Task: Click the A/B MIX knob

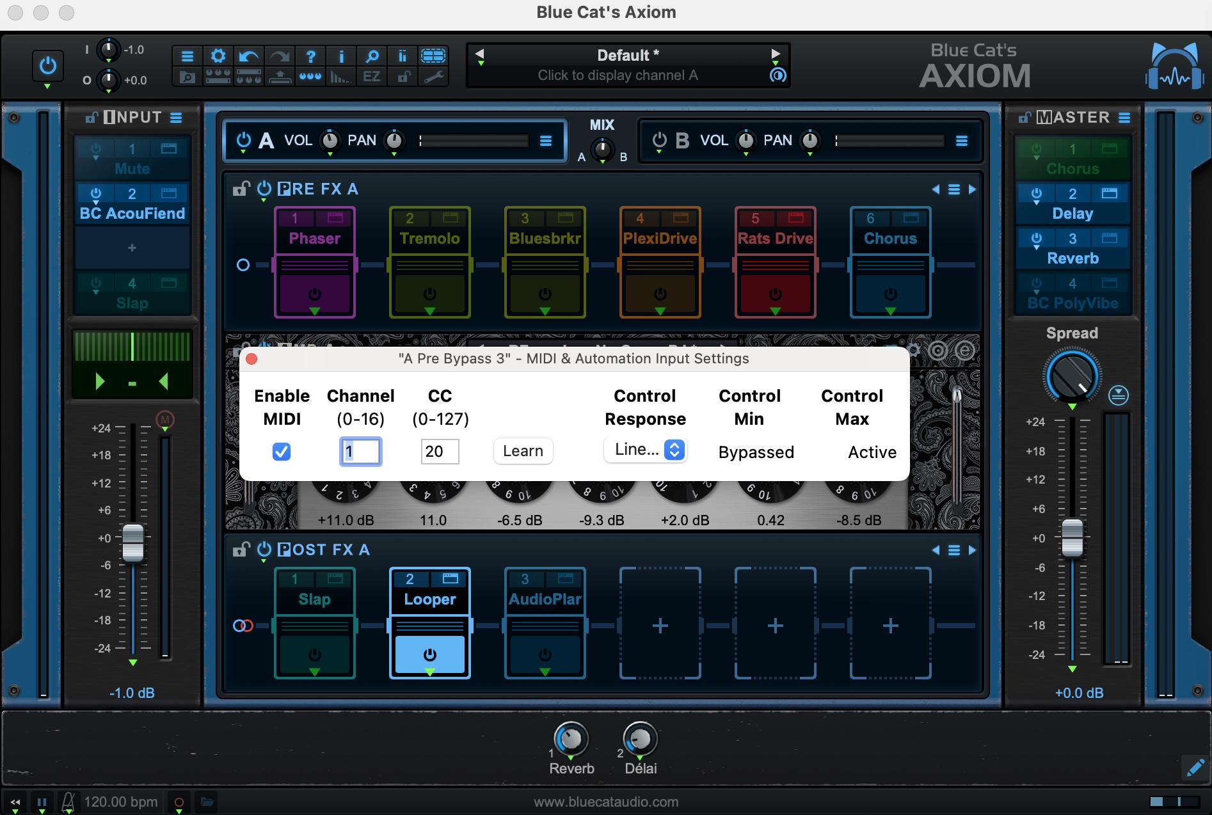Action: click(602, 149)
